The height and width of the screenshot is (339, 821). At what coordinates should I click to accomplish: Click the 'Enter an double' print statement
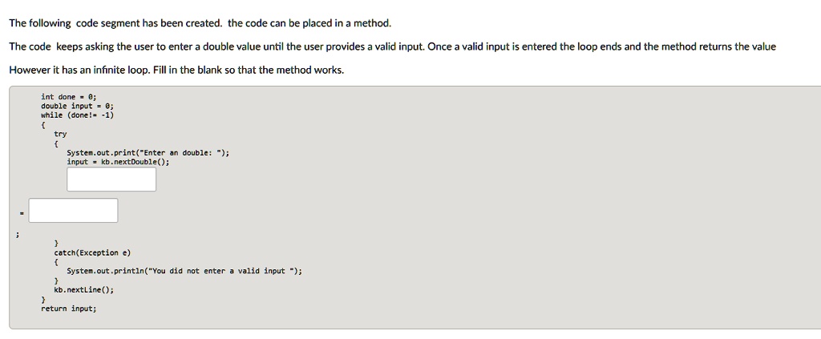click(148, 152)
